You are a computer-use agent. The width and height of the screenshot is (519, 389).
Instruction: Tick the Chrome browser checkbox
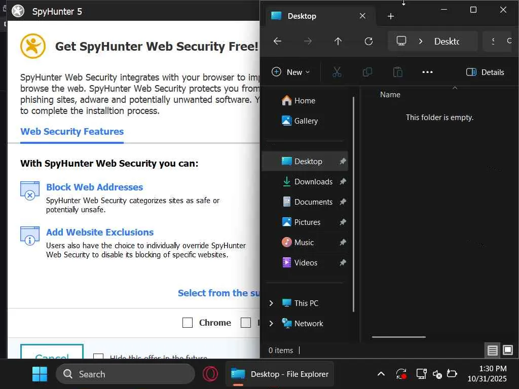pyautogui.click(x=188, y=323)
